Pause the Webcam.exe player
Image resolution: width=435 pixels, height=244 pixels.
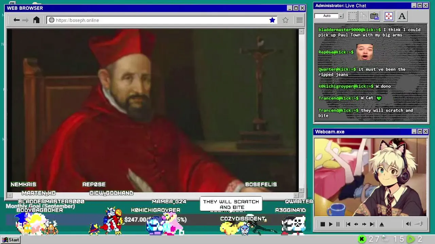click(338, 224)
